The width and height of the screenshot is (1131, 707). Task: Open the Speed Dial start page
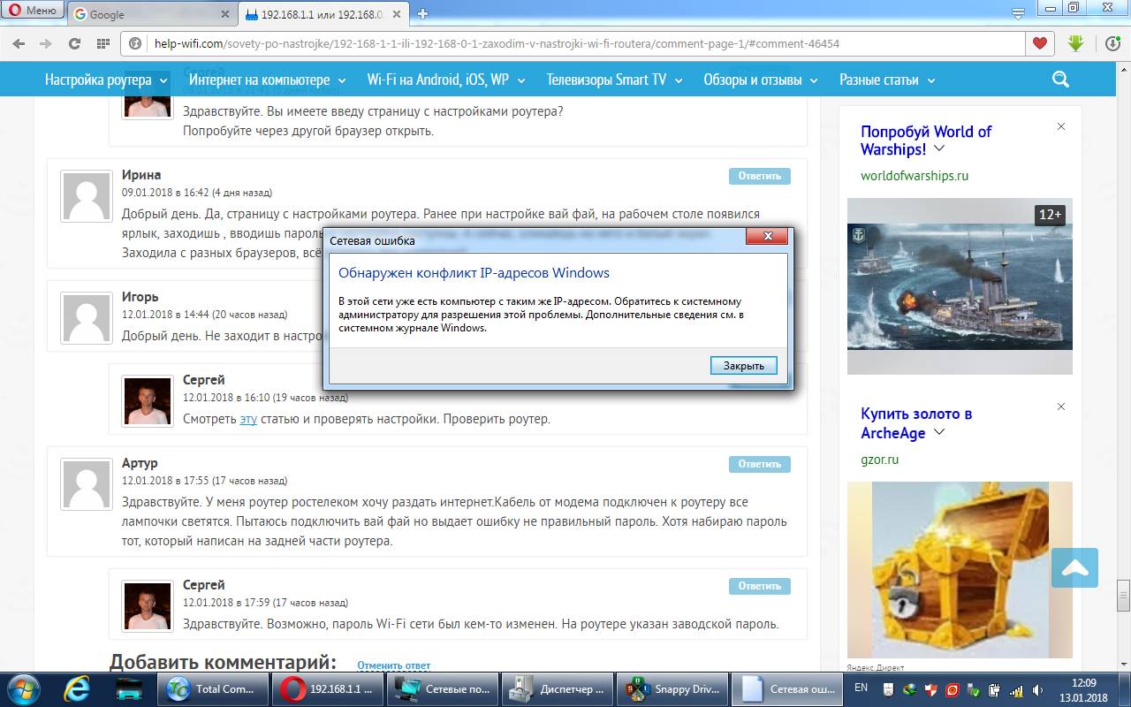coord(103,43)
